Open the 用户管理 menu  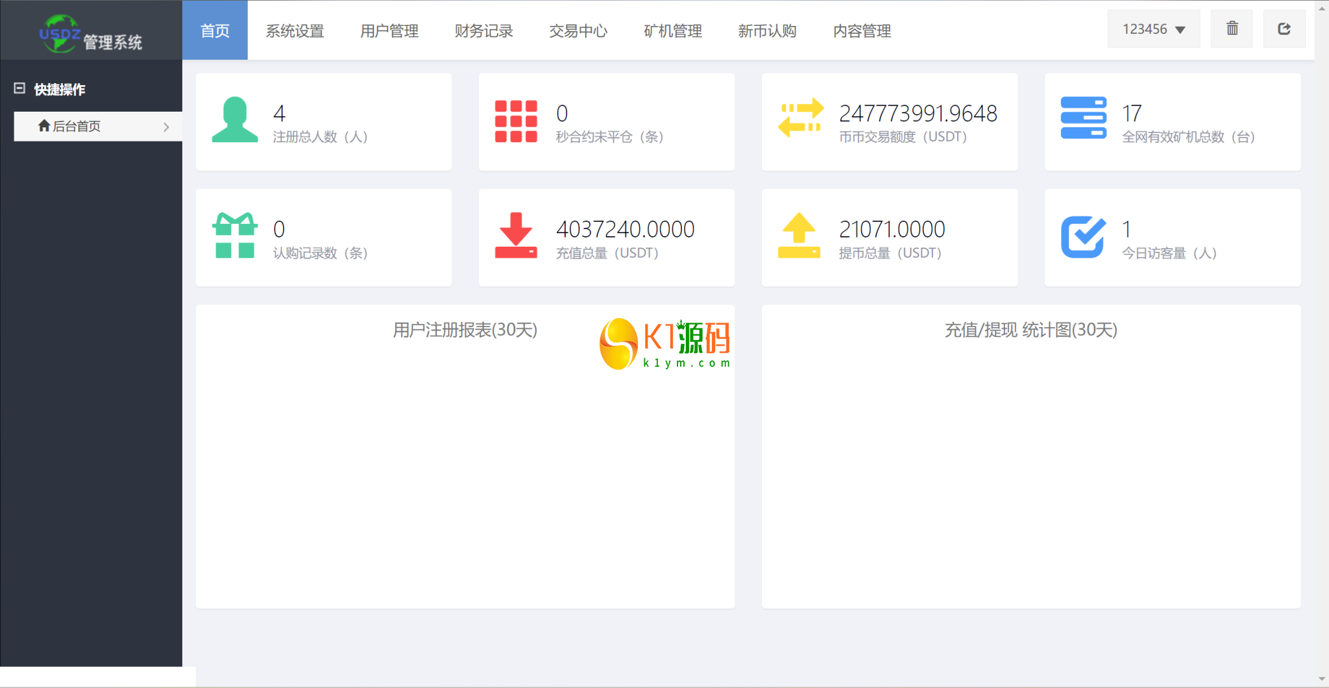click(x=389, y=31)
